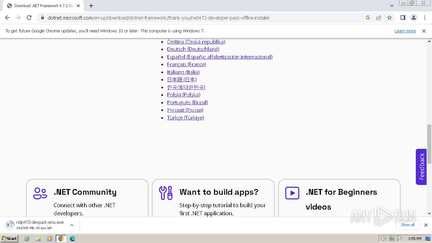Image resolution: width=432 pixels, height=243 pixels.
Task: Select Français (France) language link
Action: tap(186, 64)
